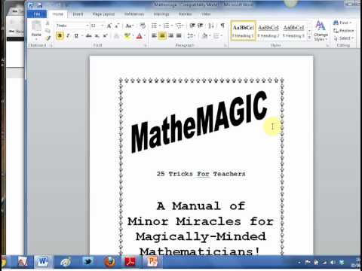
Task: Click the Copy icon in Clipboard group
Action: [48, 31]
